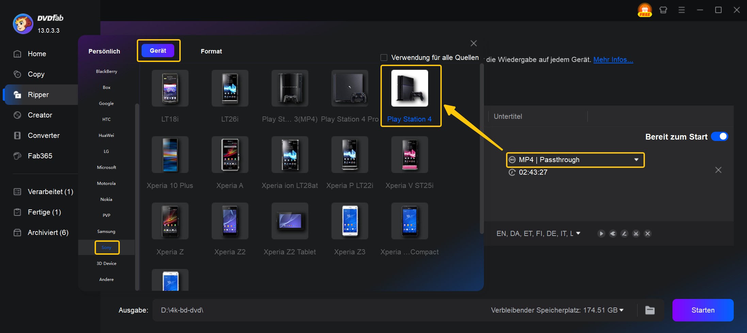Open the Home section in sidebar
Image resolution: width=747 pixels, height=333 pixels.
point(37,54)
